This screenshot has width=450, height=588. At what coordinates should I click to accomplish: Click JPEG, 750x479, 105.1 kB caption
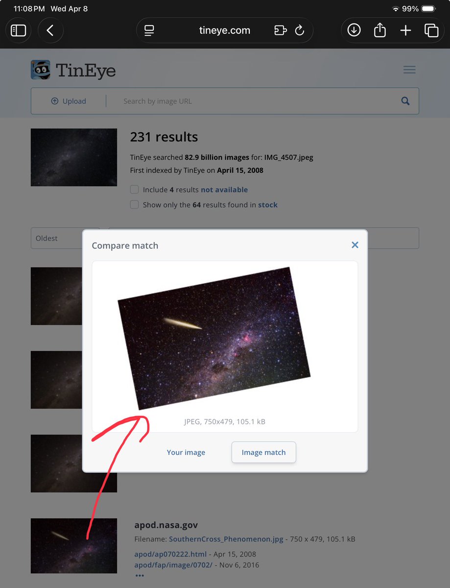click(x=225, y=421)
